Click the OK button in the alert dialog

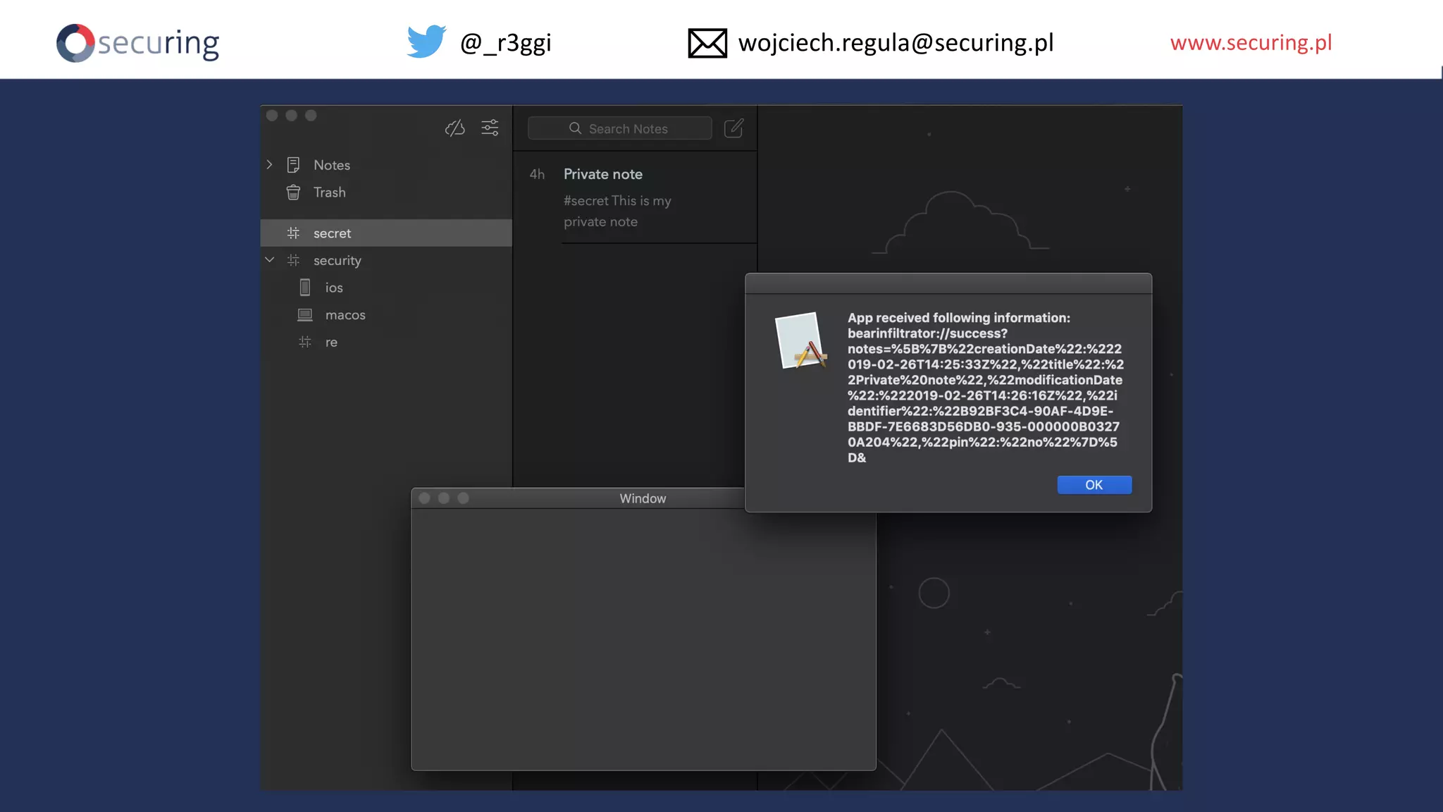1094,485
